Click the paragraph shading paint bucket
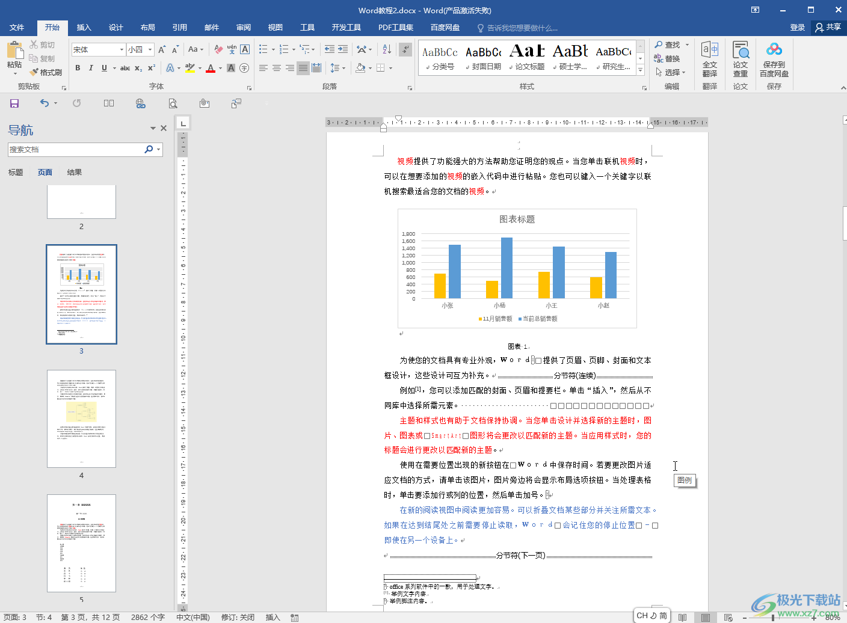The width and height of the screenshot is (847, 623). [x=360, y=68]
